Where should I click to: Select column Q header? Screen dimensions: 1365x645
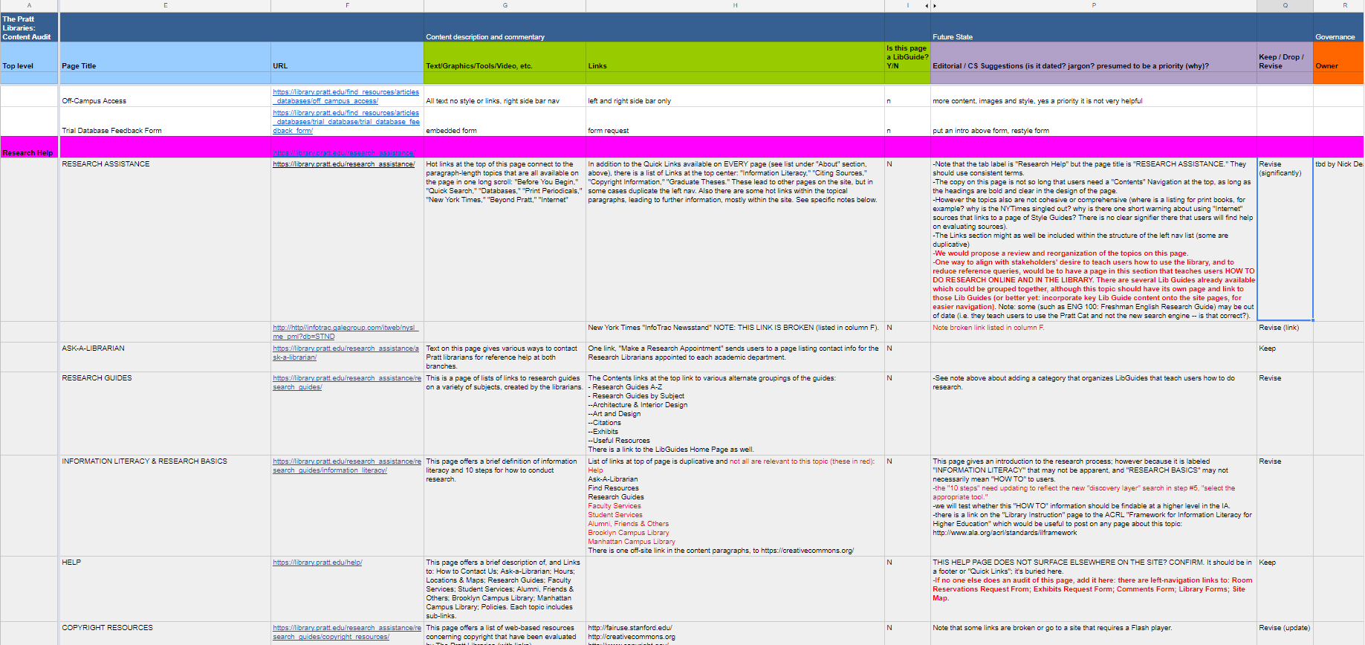[1285, 5]
